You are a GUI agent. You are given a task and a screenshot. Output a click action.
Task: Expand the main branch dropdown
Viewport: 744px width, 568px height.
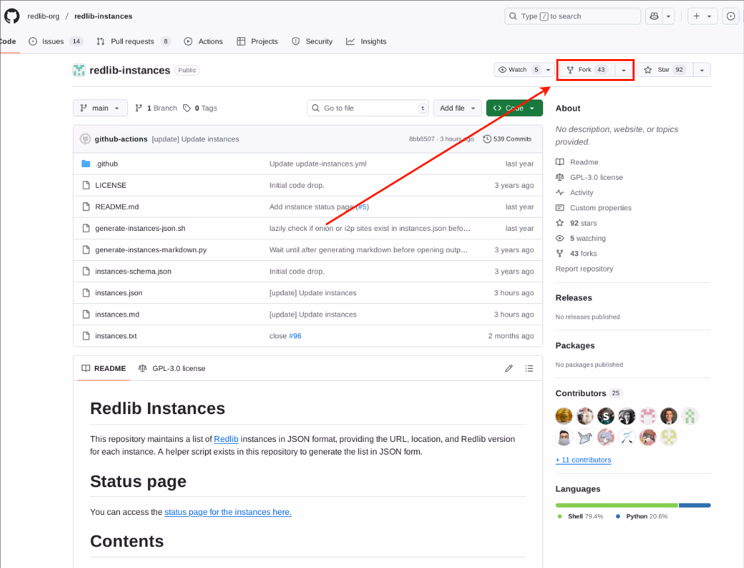pos(100,108)
